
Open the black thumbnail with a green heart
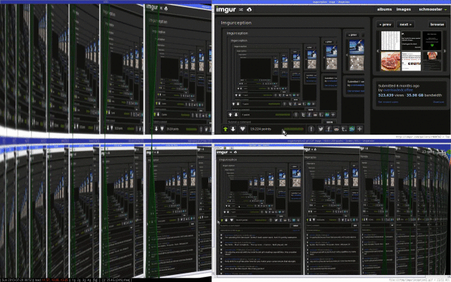432,41
